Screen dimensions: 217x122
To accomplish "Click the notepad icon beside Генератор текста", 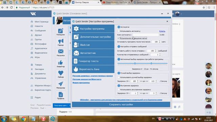I will point(76,61).
